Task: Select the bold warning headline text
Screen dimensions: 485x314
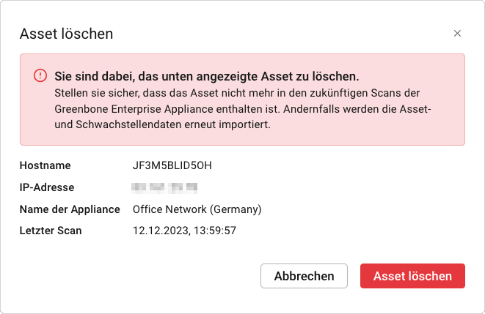Action: [207, 76]
